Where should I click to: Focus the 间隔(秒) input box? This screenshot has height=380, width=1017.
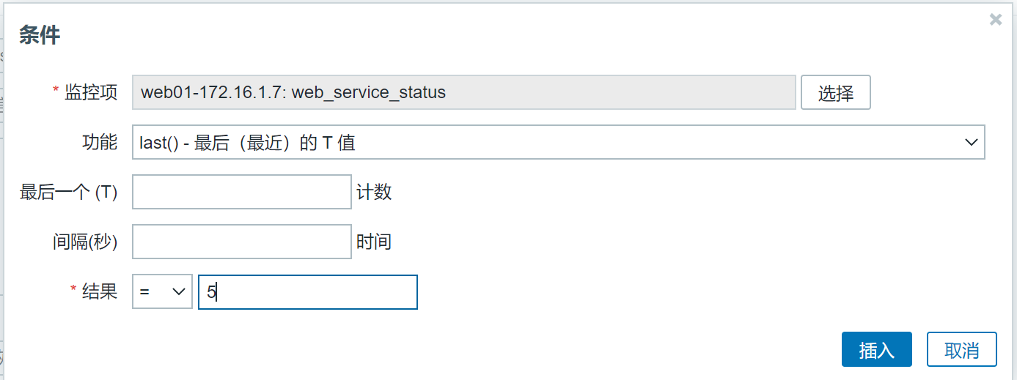(241, 242)
